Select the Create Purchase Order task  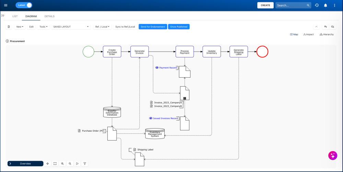click(x=112, y=52)
